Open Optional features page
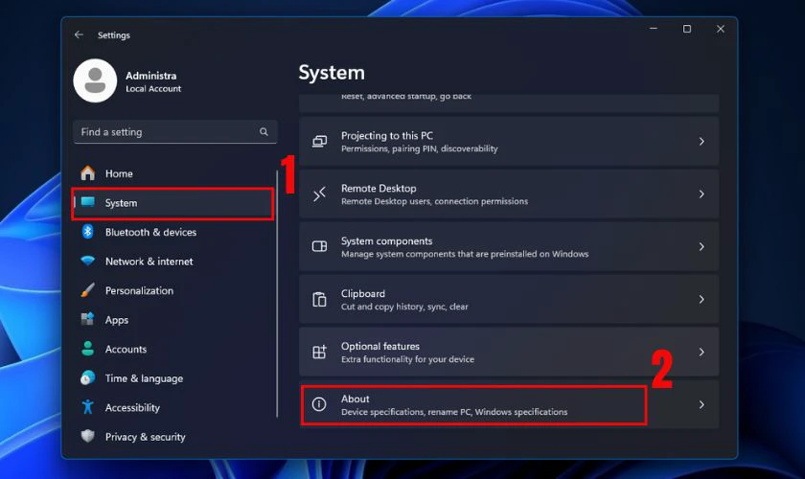Image resolution: width=805 pixels, height=479 pixels. (x=509, y=352)
